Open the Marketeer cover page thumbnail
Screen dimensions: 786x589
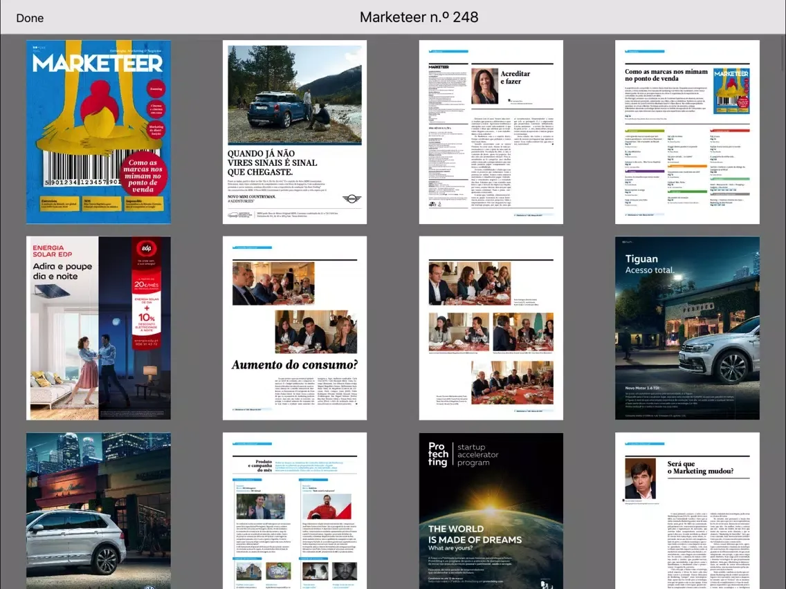click(x=98, y=132)
